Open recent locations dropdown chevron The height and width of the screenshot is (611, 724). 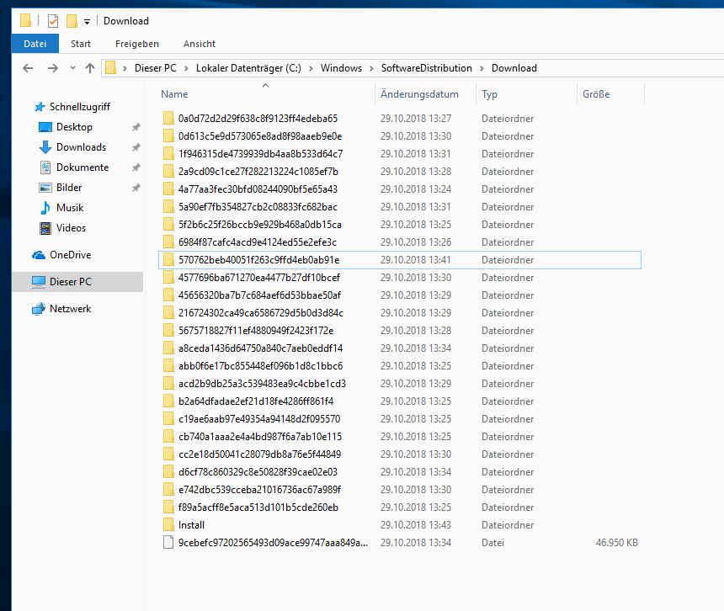[72, 68]
